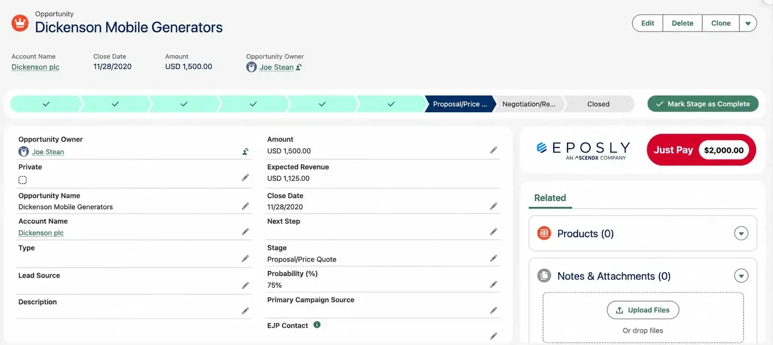Click the Products related list icon
The image size is (773, 345).
pyautogui.click(x=544, y=233)
